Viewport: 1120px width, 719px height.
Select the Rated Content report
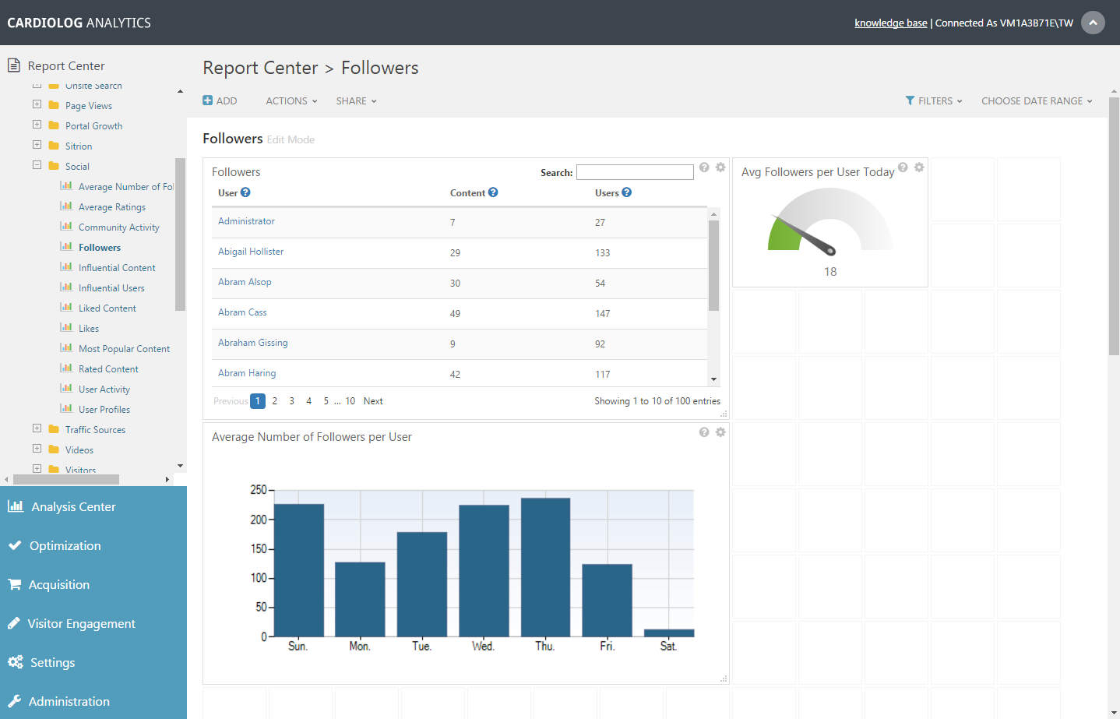[108, 369]
